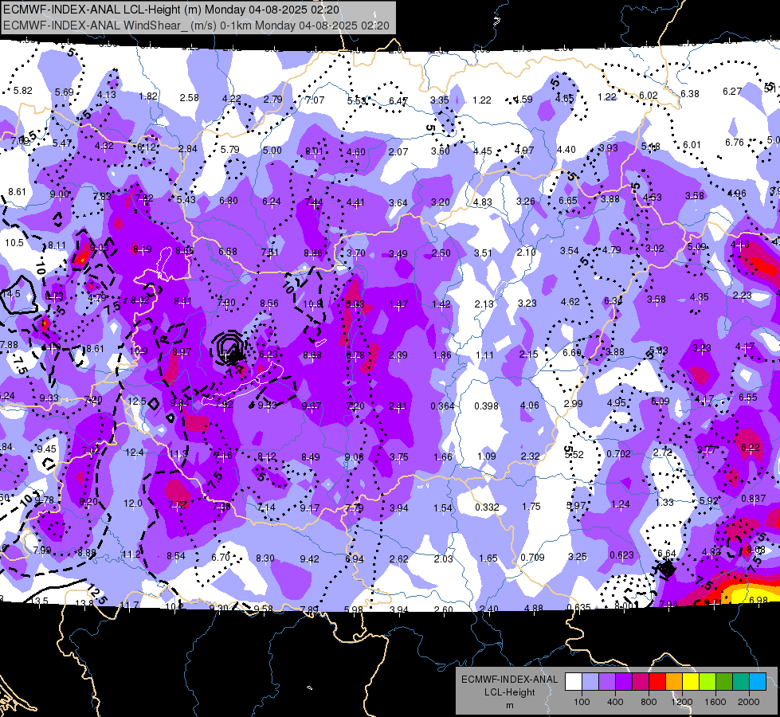The image size is (780, 717).
Task: Click the LCL-Height label in the legend
Action: pos(509,692)
